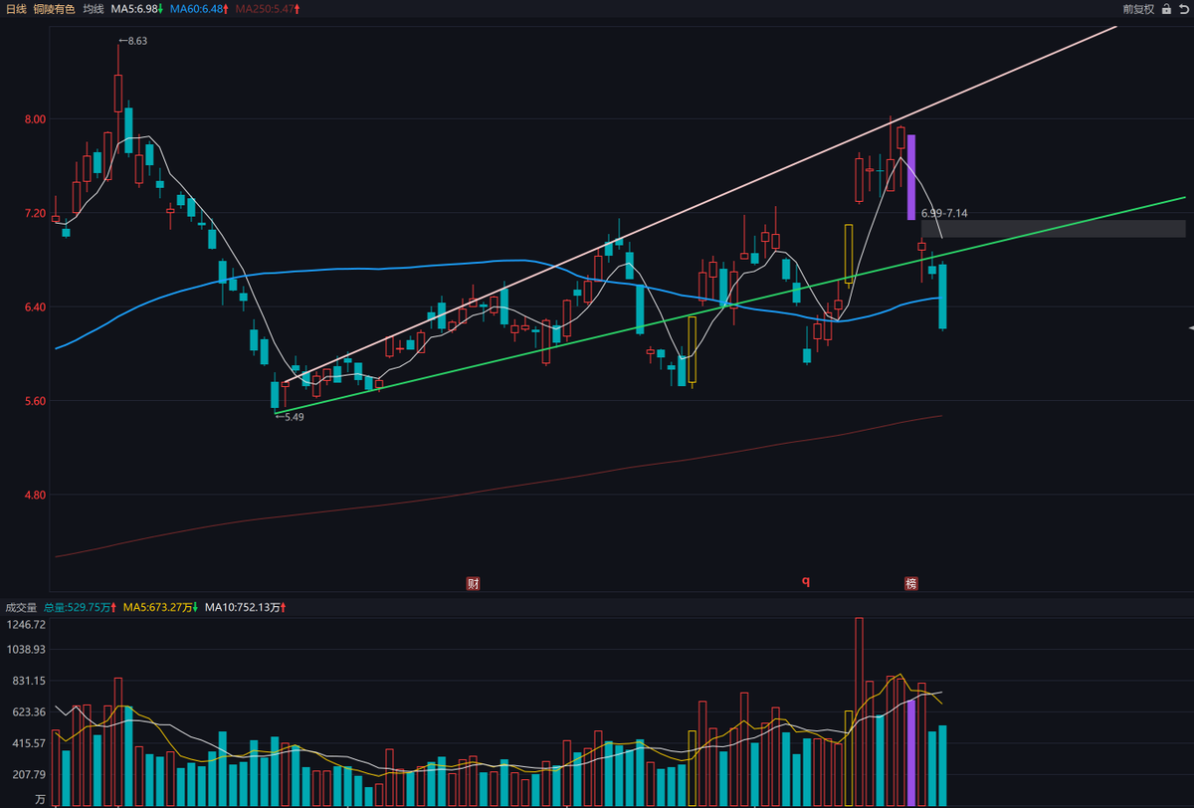Click the red q marker near the chart bottom
The width and height of the screenshot is (1194, 808).
(806, 581)
